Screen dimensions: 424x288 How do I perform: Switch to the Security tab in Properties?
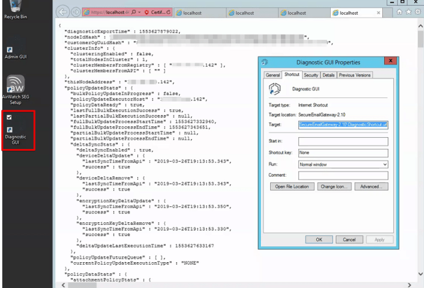click(x=311, y=75)
